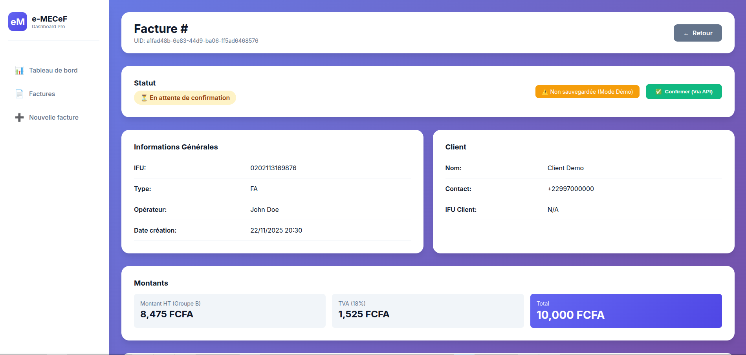Click the Total 10,000 FCFA card

tap(626, 311)
